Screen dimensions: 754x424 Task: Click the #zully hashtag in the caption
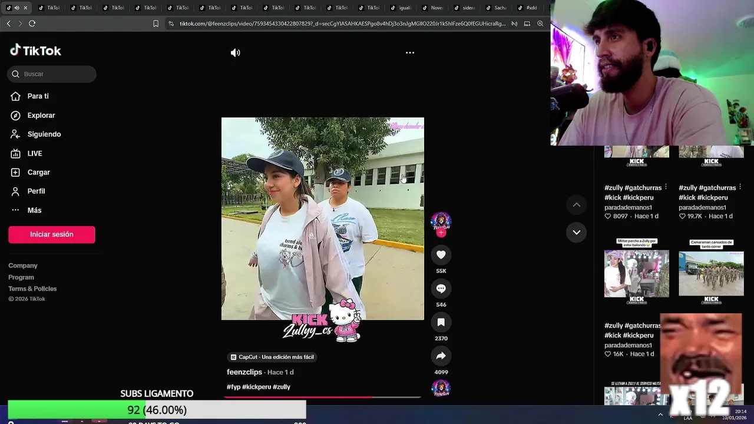282,387
